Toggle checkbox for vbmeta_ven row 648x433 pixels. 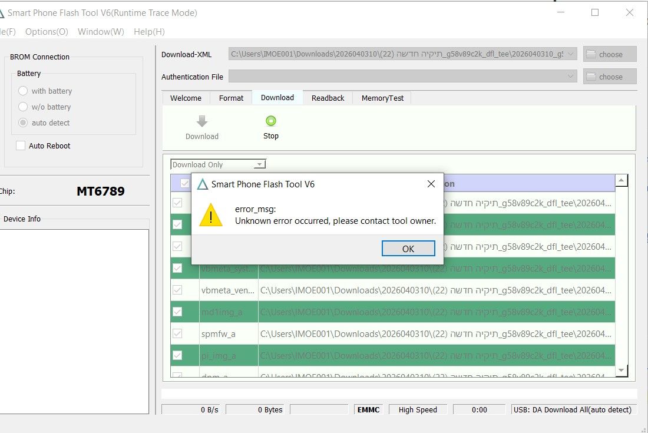point(177,290)
